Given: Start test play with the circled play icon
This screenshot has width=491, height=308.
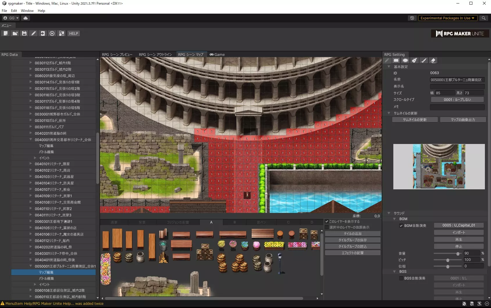Looking at the screenshot, I should coord(52,33).
